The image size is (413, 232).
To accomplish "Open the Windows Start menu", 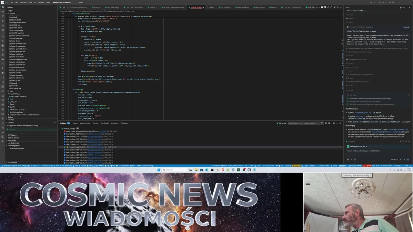I will pos(159,170).
